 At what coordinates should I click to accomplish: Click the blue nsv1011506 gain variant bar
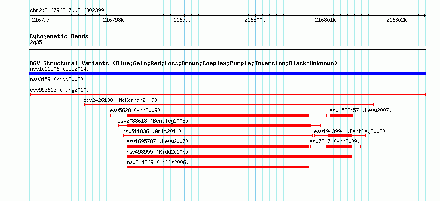coord(227,74)
